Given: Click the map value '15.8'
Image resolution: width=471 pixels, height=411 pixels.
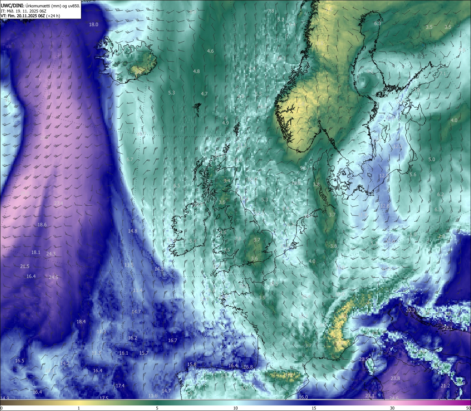Looking at the screenshot, I should click(192, 365).
